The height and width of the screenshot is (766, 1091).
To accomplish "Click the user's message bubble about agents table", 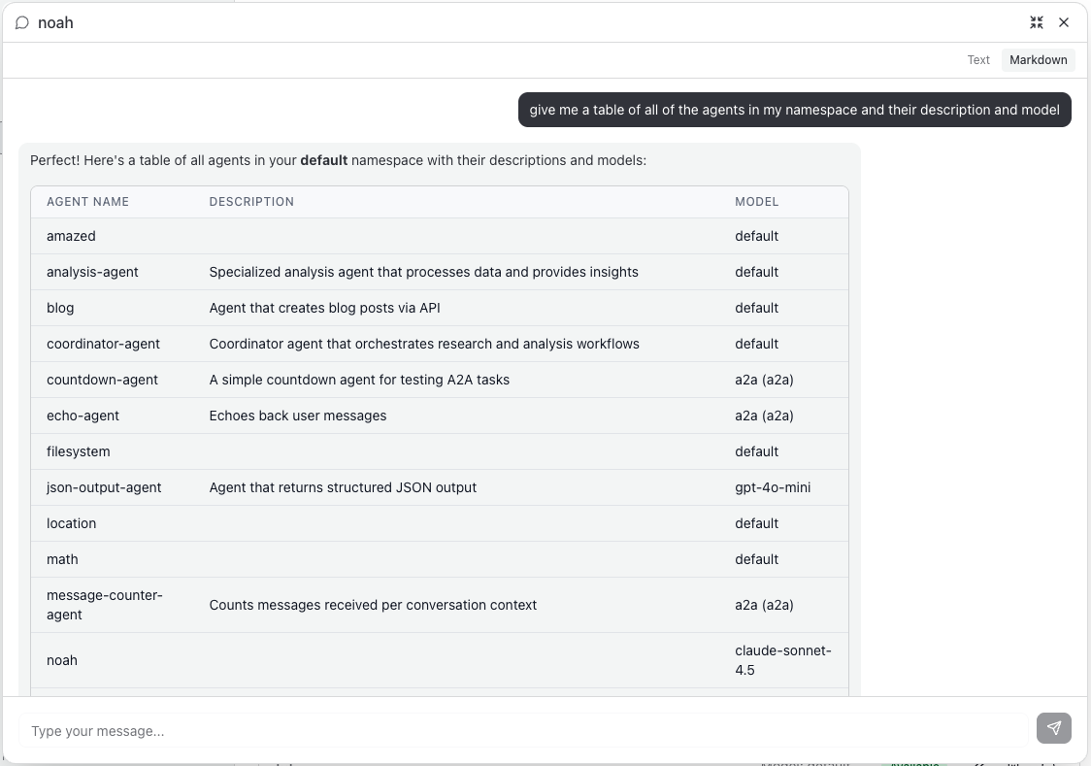I will tap(795, 110).
